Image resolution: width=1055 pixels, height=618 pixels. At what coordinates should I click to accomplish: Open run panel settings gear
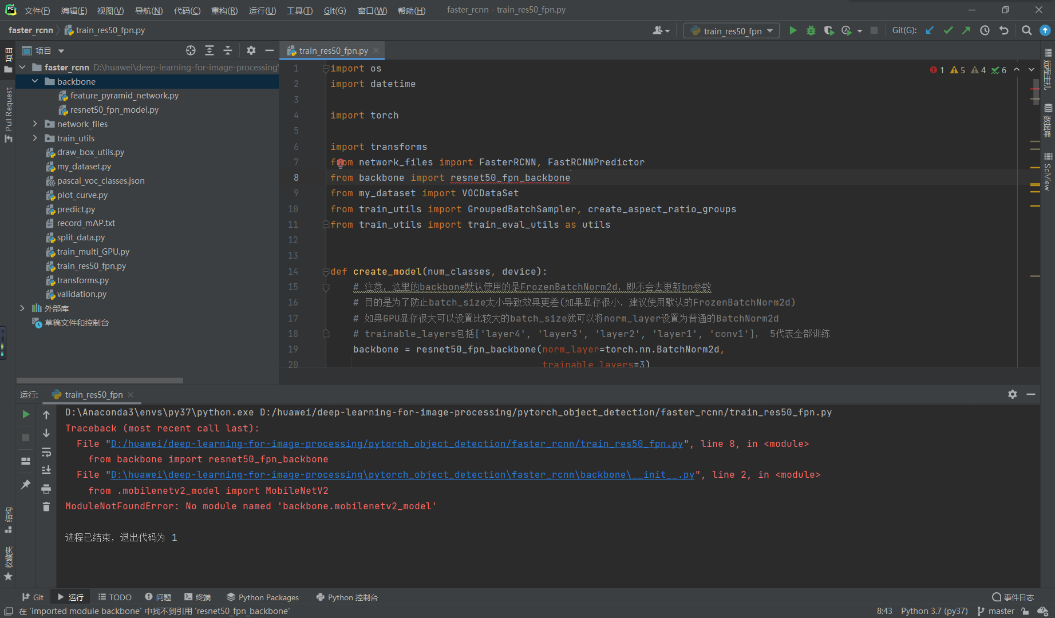[x=1012, y=394]
